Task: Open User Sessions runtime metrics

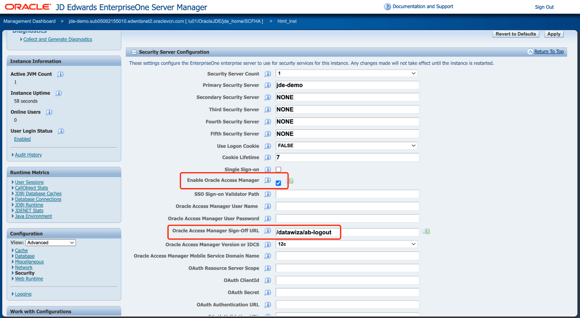Action: point(29,182)
